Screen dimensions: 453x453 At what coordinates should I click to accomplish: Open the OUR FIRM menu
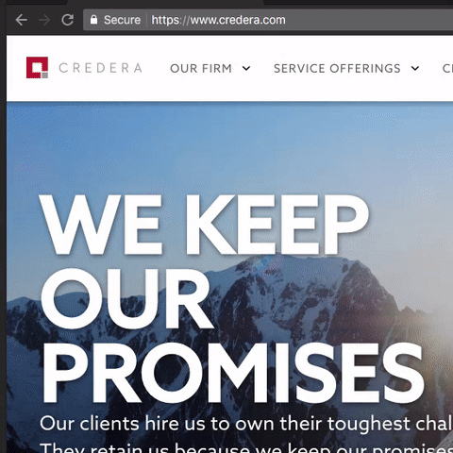coord(201,68)
